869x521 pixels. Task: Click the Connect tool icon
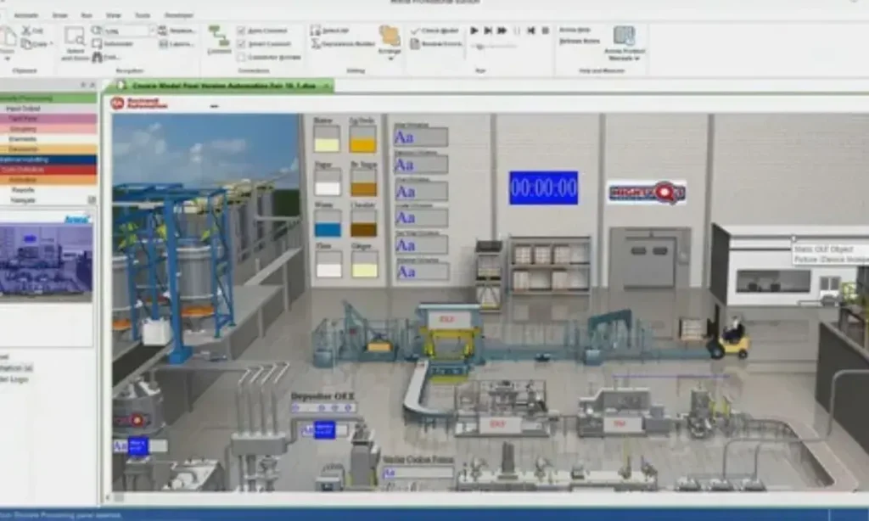tap(219, 39)
